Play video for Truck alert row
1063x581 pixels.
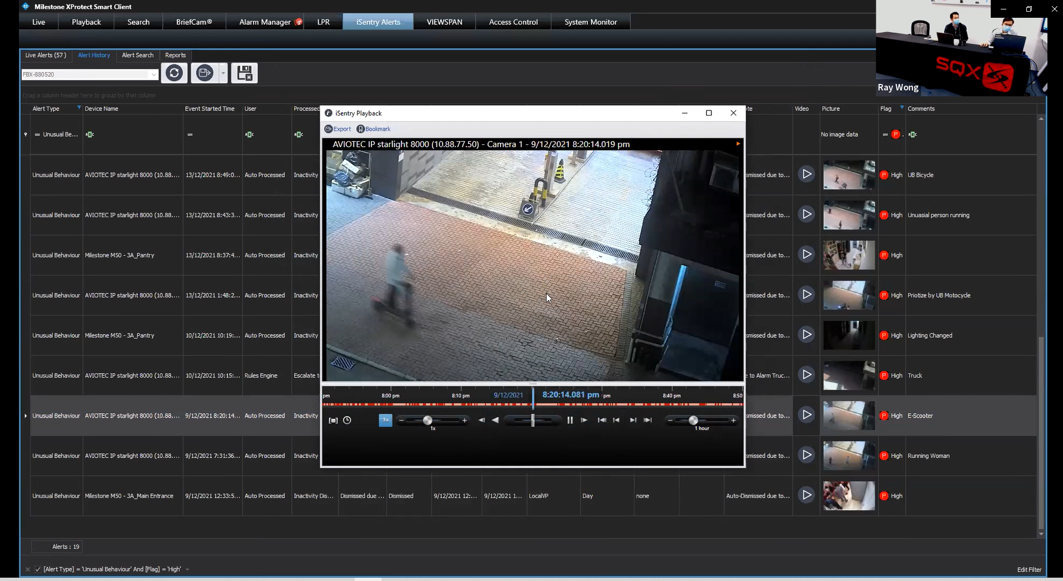[806, 375]
